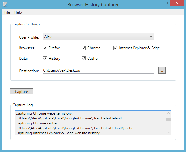Expand the User Profile dropdown arrow
The height and width of the screenshot is (152, 186).
(x=151, y=37)
